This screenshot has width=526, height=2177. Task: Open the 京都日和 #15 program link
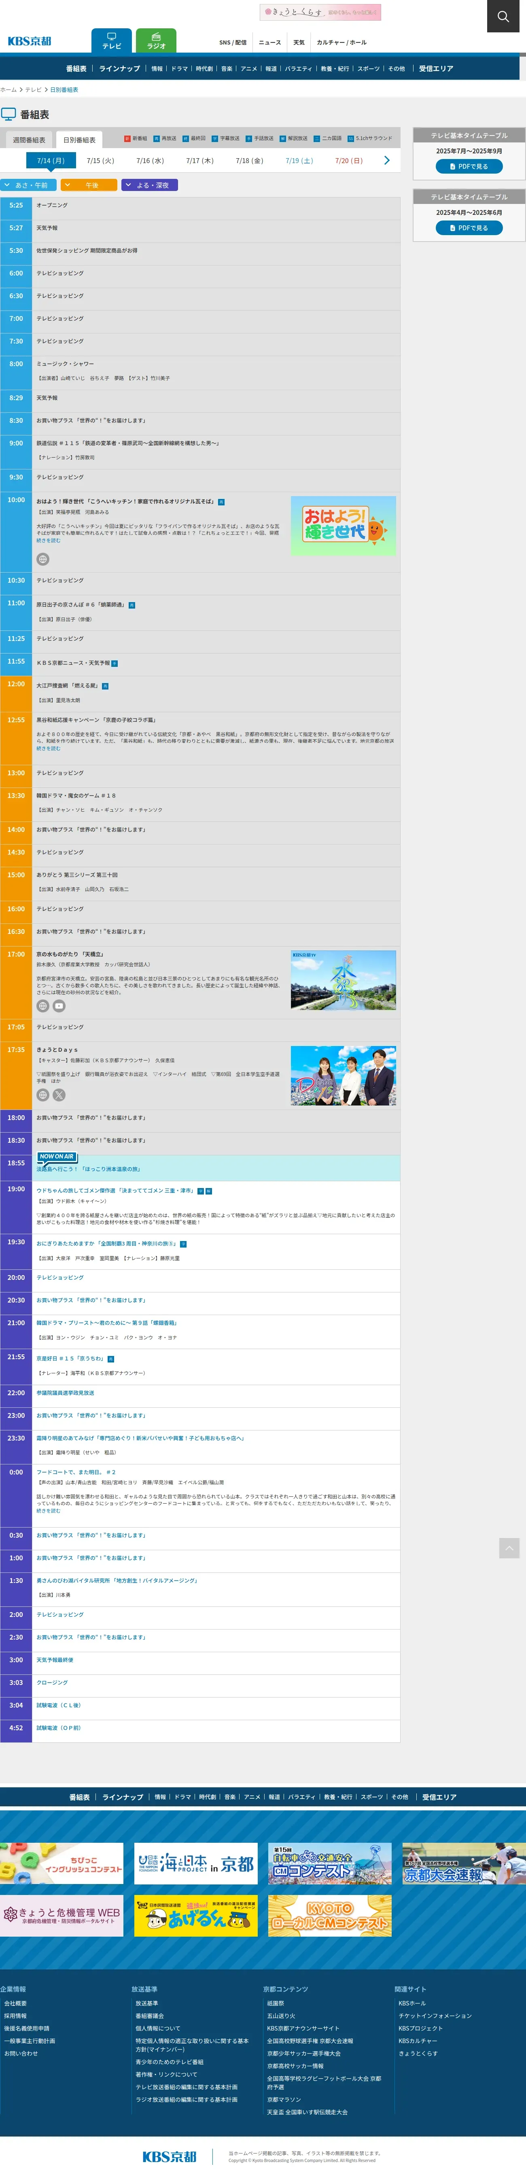pos(71,1359)
